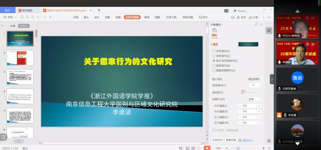Add a new slide with plus button
321x150 pixels.
pyautogui.click(x=19, y=141)
